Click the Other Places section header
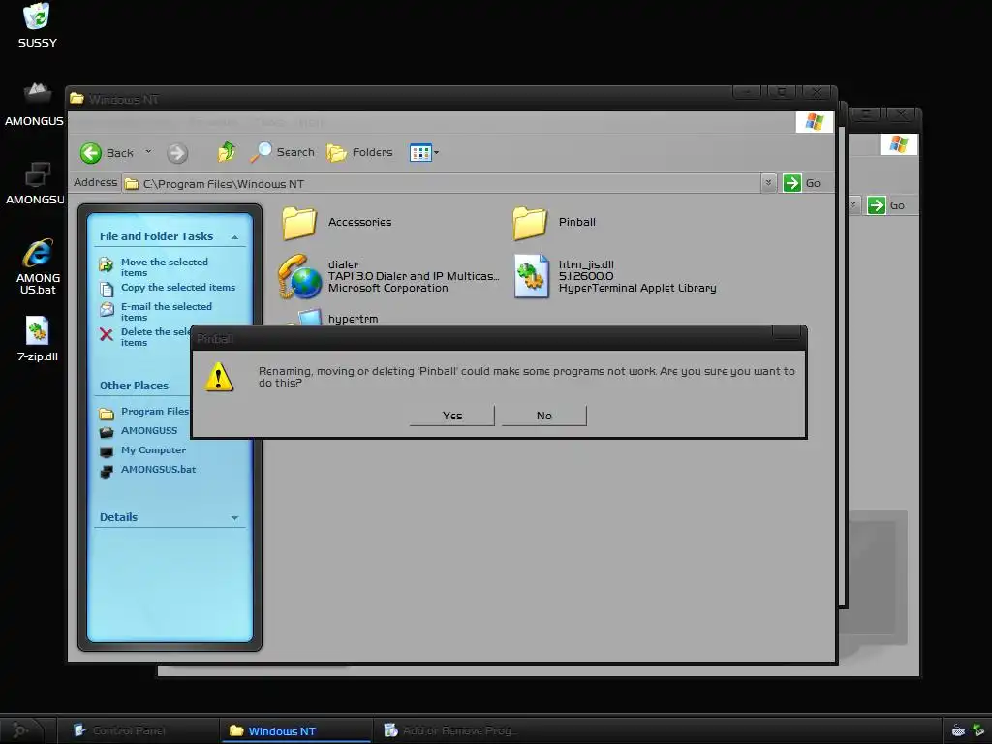 pyautogui.click(x=134, y=386)
